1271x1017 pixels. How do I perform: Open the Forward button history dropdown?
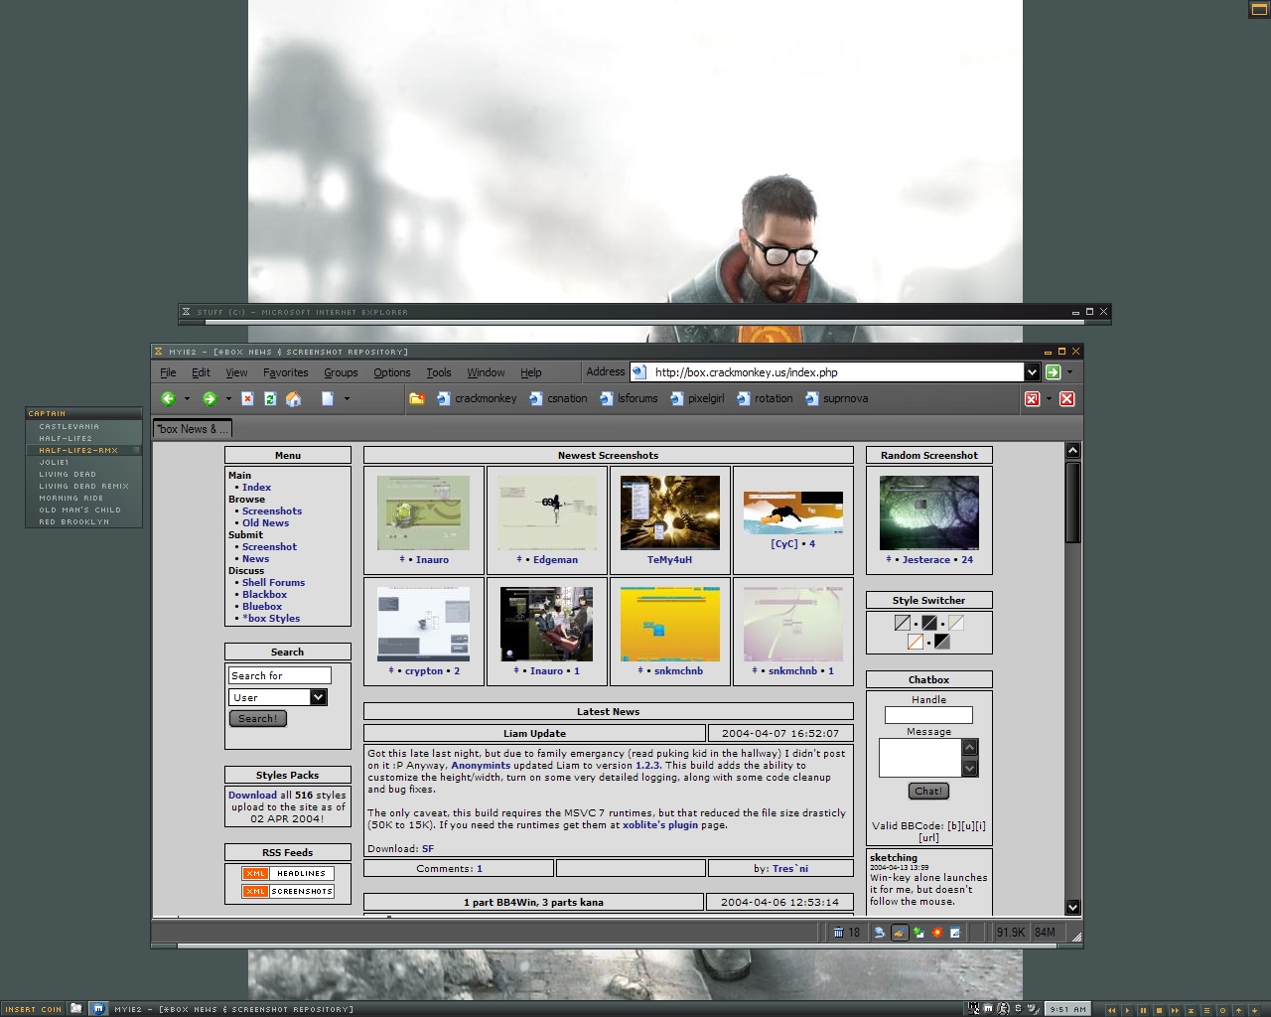[x=228, y=399]
